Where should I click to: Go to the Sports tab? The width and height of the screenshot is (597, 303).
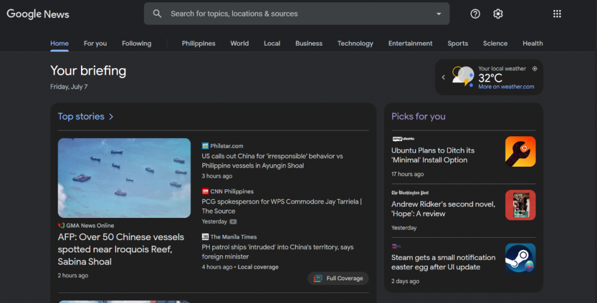tap(458, 43)
